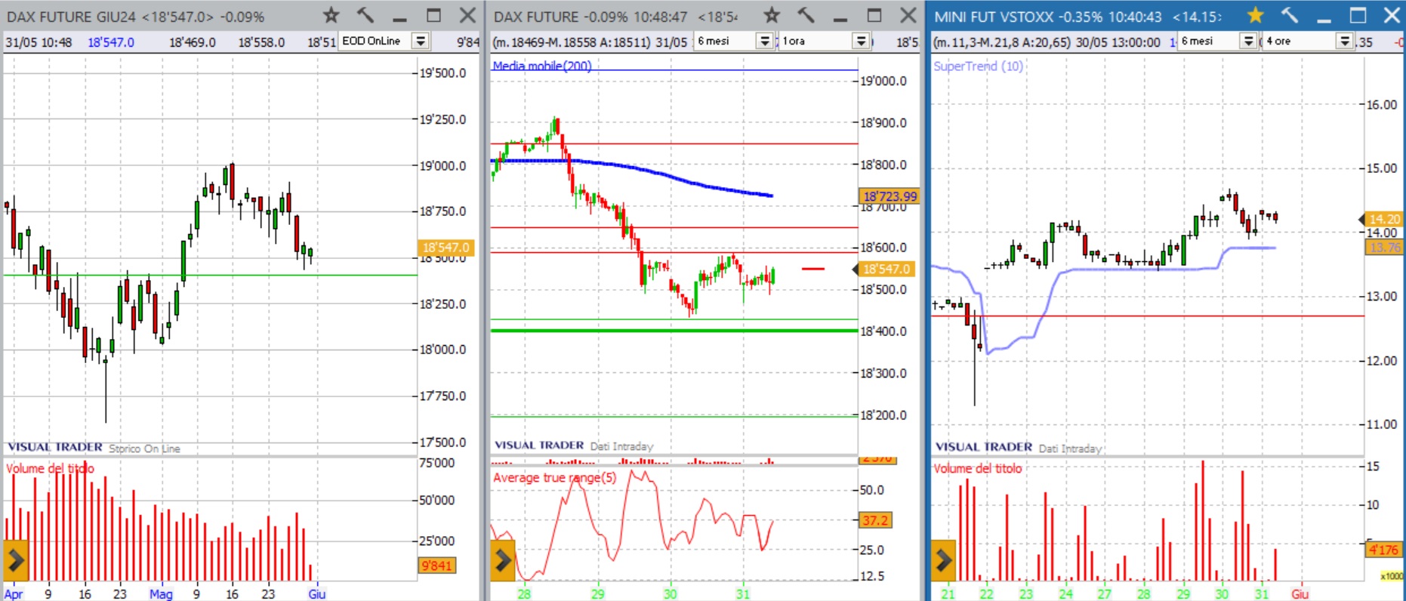Click the 18'547.0 orange price tag on daily chart

click(446, 247)
